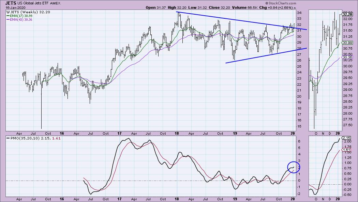The width and height of the screenshot is (358, 202).
Task: Click the 2.15 PMO tag in zoom panel
Action: [347, 138]
